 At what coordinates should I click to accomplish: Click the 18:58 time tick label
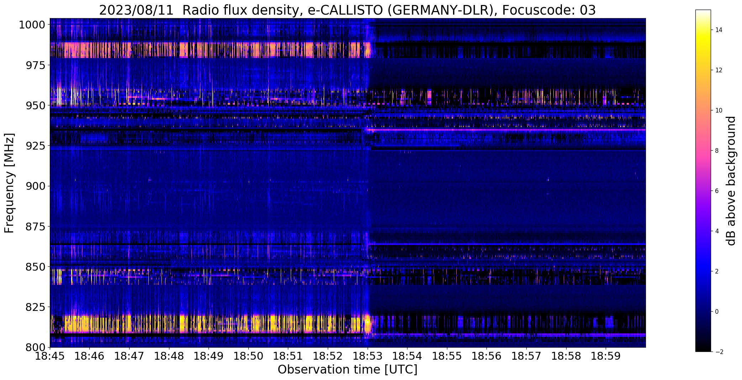click(x=566, y=356)
